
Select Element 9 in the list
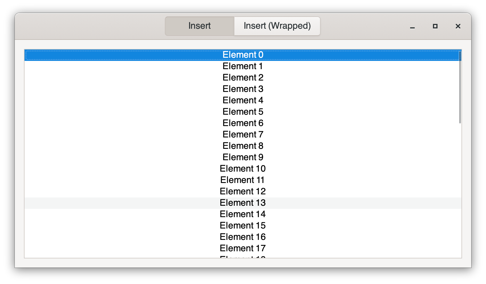(x=243, y=157)
